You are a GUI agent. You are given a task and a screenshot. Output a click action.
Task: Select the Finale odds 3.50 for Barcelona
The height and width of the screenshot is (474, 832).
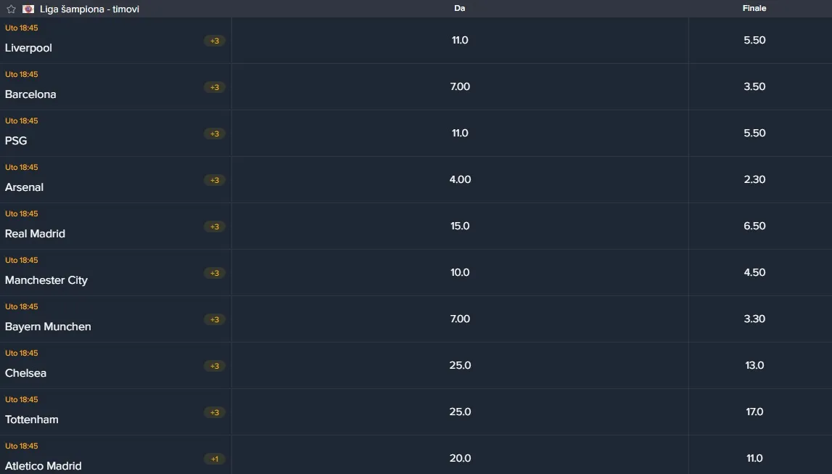pos(754,87)
